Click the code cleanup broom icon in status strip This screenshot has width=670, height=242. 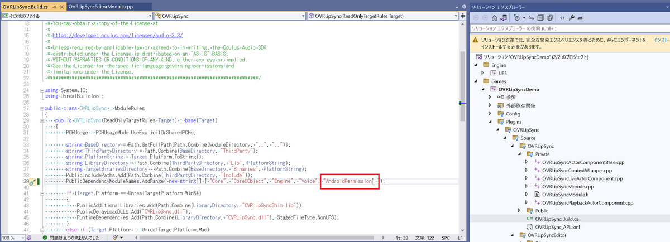tap(115, 238)
